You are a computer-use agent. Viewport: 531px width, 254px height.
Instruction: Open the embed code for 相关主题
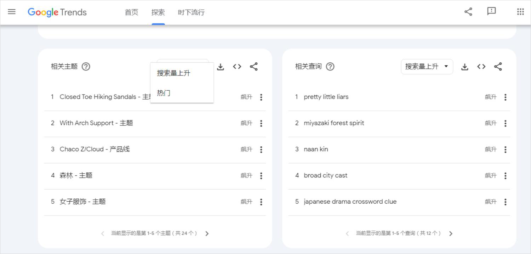coord(237,66)
